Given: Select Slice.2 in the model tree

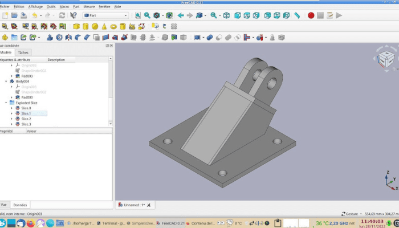Looking at the screenshot, I should pos(26,119).
